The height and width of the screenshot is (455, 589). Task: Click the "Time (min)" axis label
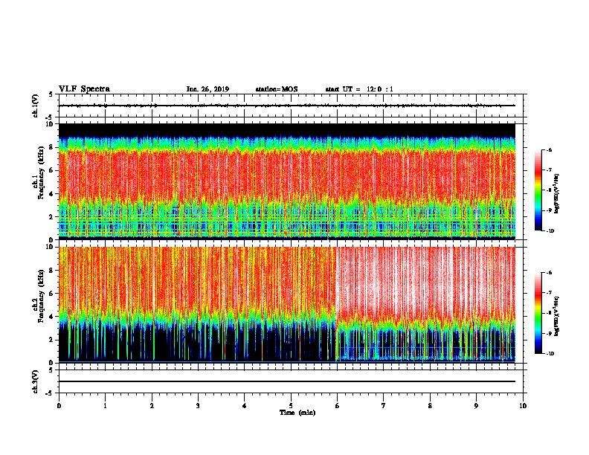click(297, 413)
